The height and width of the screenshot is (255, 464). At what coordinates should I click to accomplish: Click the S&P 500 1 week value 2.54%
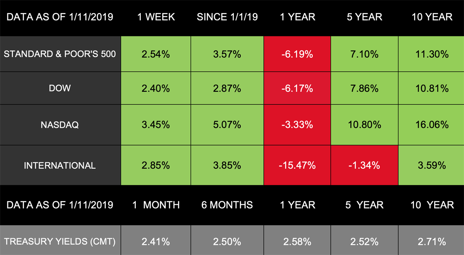pyautogui.click(x=156, y=54)
